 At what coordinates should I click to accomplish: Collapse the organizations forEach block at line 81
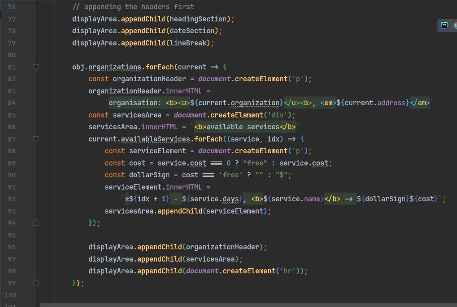click(36, 67)
